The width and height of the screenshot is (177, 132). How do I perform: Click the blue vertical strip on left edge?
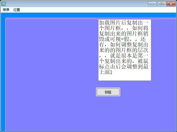(x=2, y=74)
